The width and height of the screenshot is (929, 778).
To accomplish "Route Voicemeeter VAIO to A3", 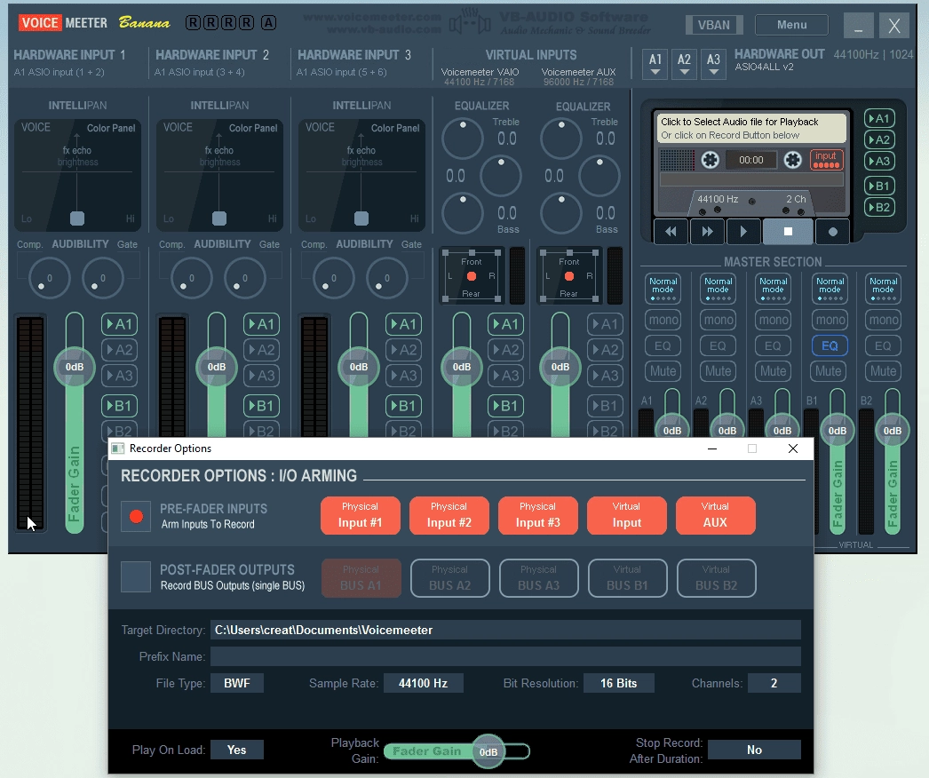I will pos(505,376).
